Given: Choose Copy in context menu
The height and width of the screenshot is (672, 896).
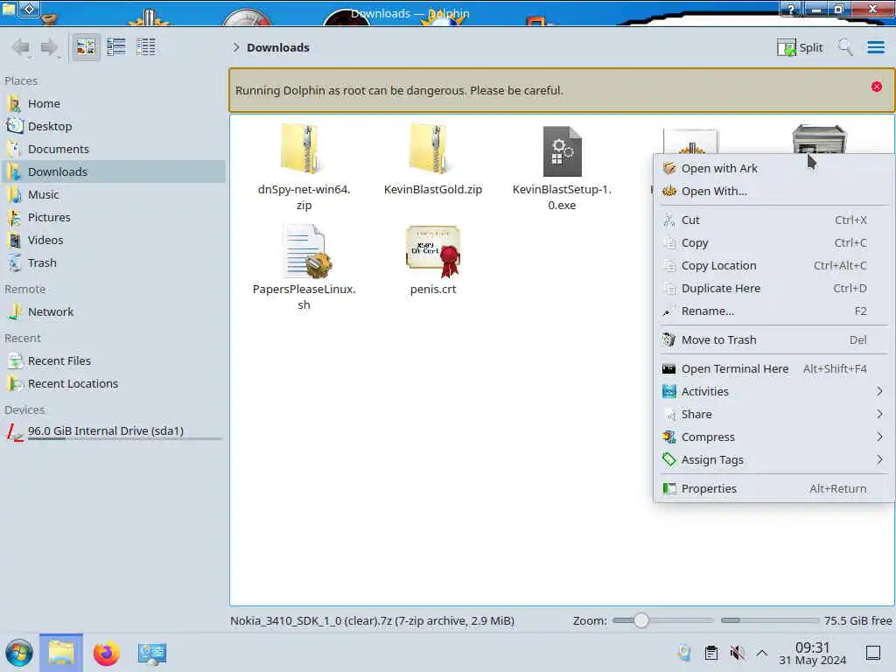Looking at the screenshot, I should pyautogui.click(x=773, y=243).
